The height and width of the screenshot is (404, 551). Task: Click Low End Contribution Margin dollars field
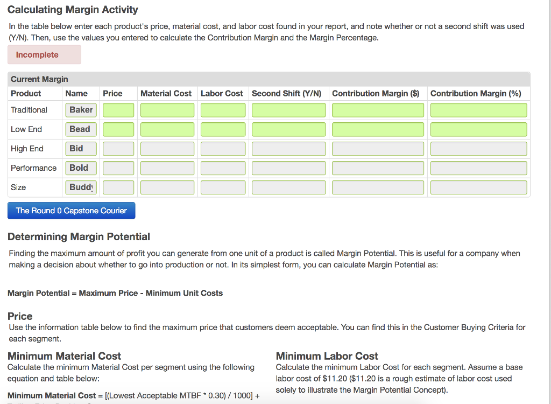click(x=378, y=129)
